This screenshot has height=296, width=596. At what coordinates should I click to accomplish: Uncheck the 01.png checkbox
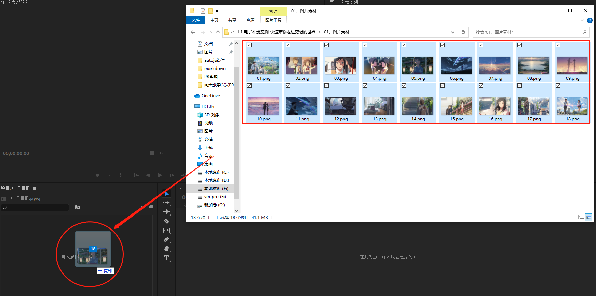tap(249, 45)
